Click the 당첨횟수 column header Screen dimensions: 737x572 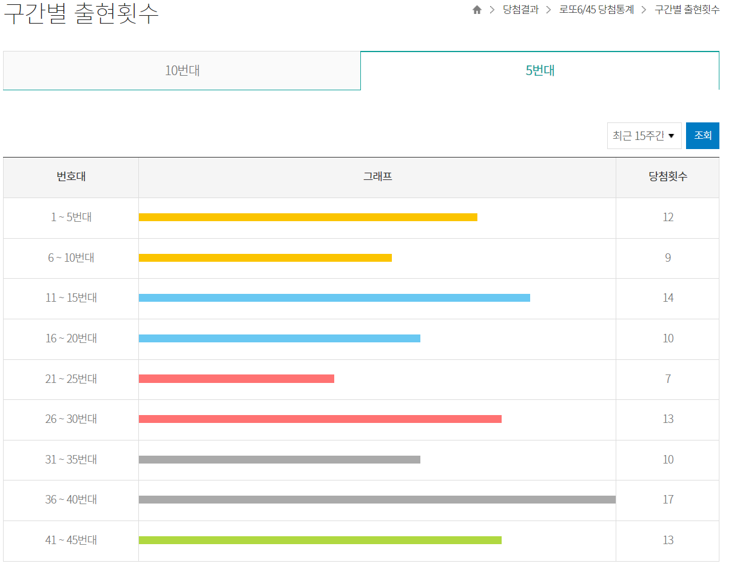[667, 177]
